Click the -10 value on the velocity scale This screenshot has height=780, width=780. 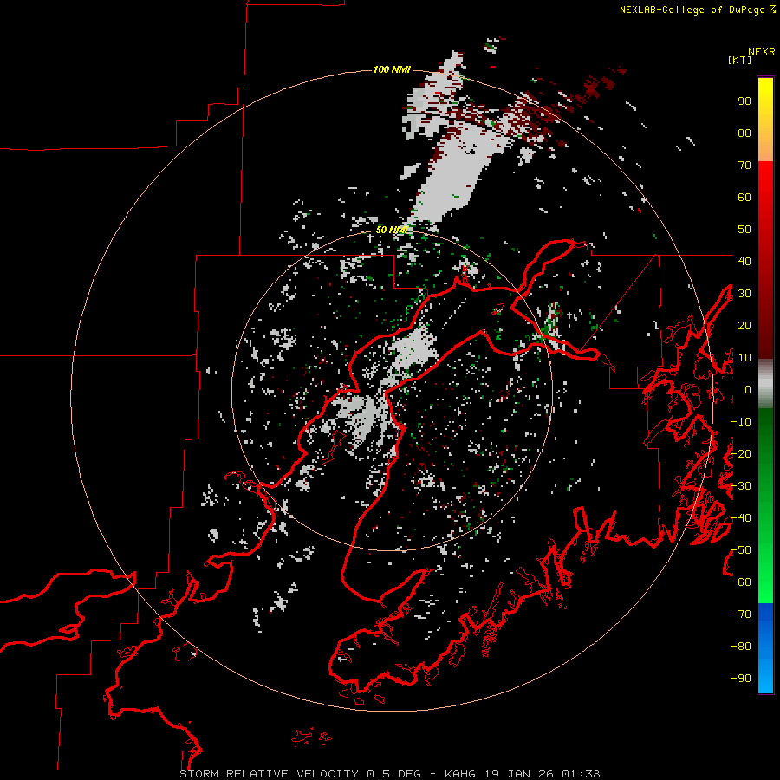coord(741,422)
